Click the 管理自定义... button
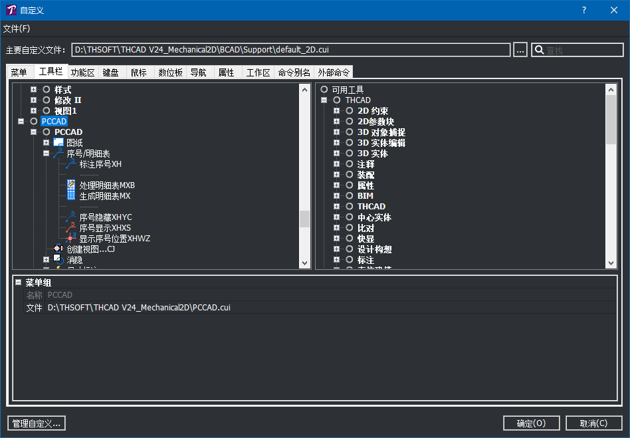 pyautogui.click(x=37, y=423)
